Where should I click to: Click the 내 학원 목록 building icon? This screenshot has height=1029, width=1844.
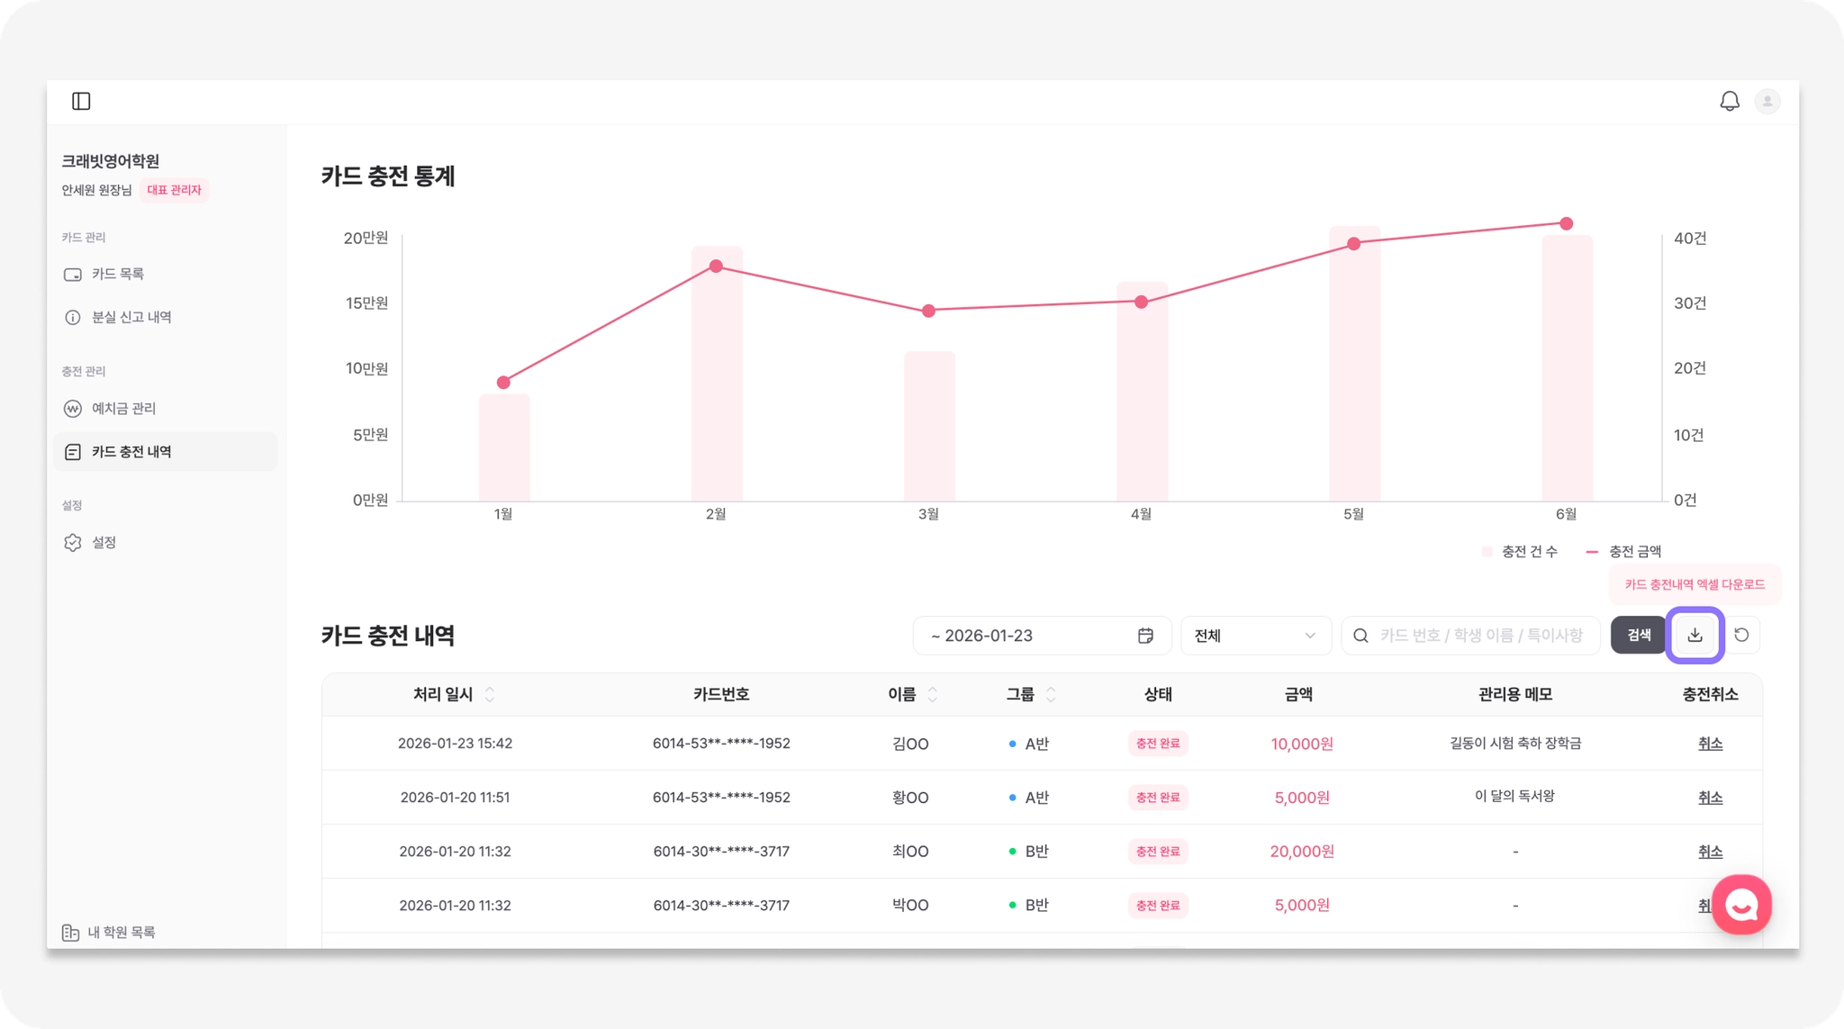[70, 932]
